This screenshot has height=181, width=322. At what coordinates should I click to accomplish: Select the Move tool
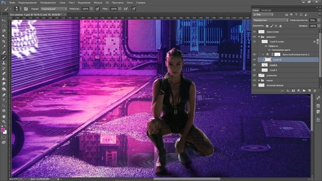[4, 20]
